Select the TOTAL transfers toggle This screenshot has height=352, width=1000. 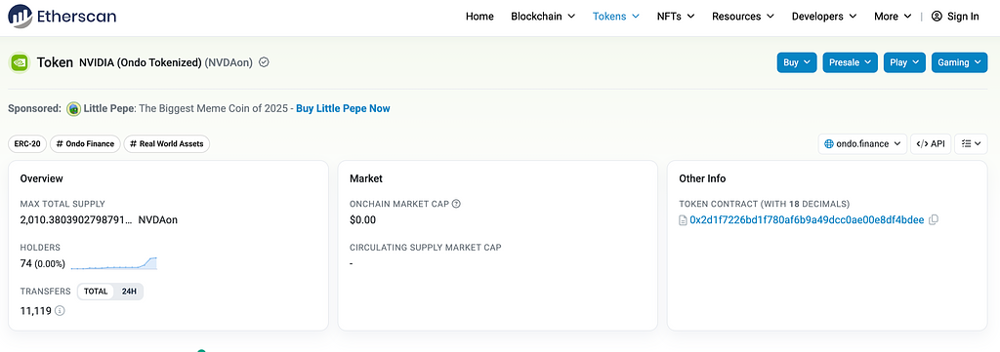tap(96, 292)
